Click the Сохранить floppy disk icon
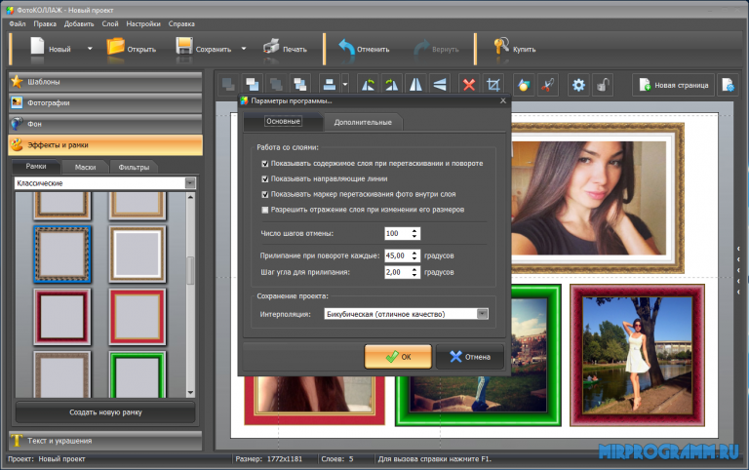Screen dimensions: 749x470 (184, 47)
